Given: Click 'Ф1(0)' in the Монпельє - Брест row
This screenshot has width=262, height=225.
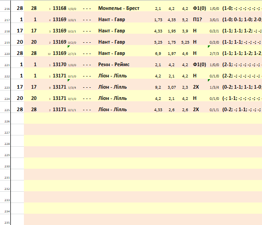Looking at the screenshot, I should coord(199,8).
